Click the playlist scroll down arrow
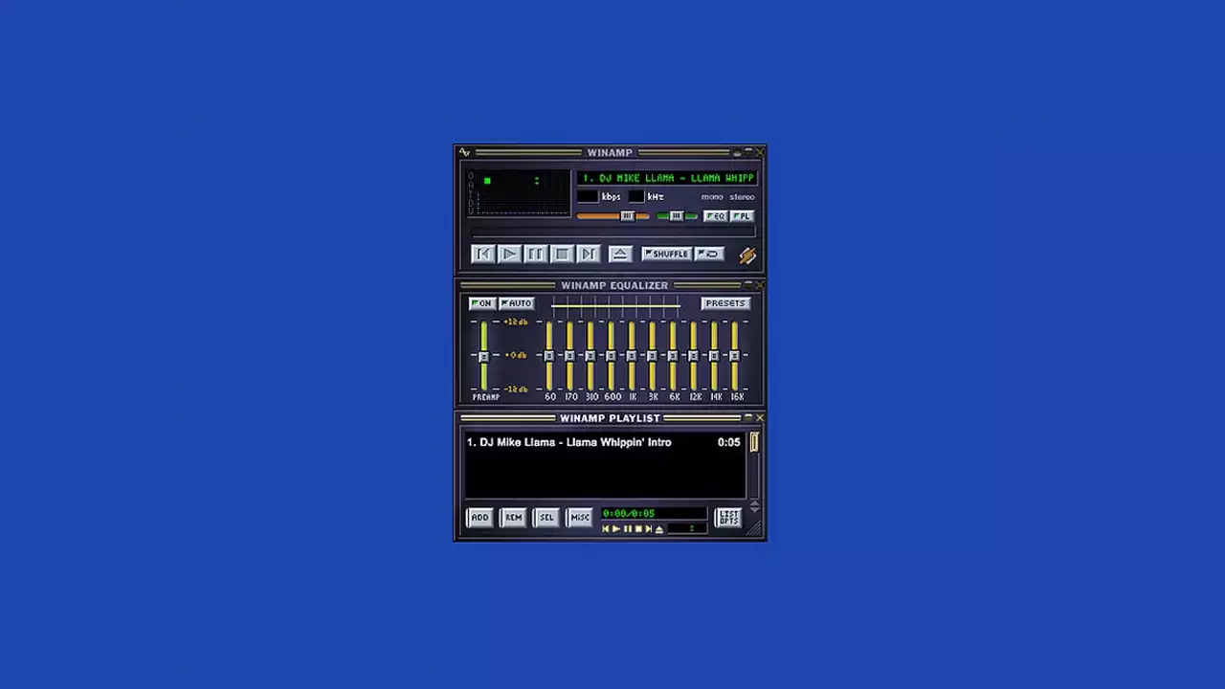 755,510
